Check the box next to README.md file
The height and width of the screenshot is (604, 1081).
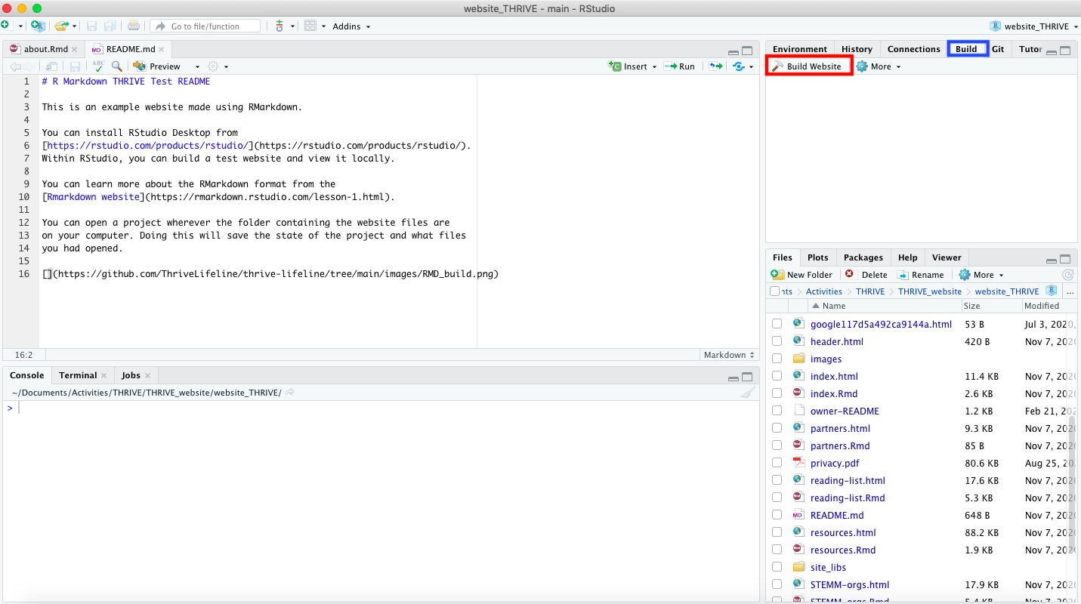[x=777, y=515]
